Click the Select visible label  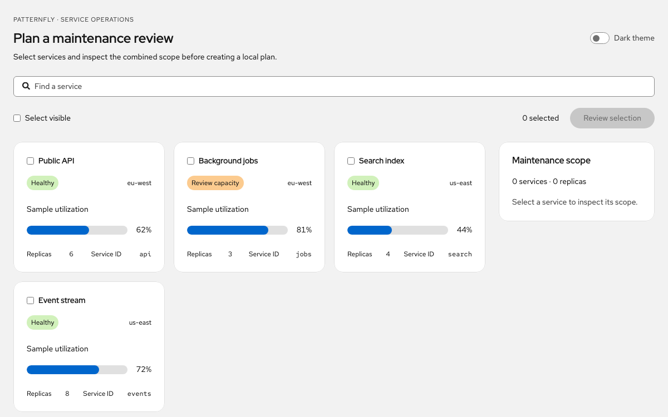point(48,118)
